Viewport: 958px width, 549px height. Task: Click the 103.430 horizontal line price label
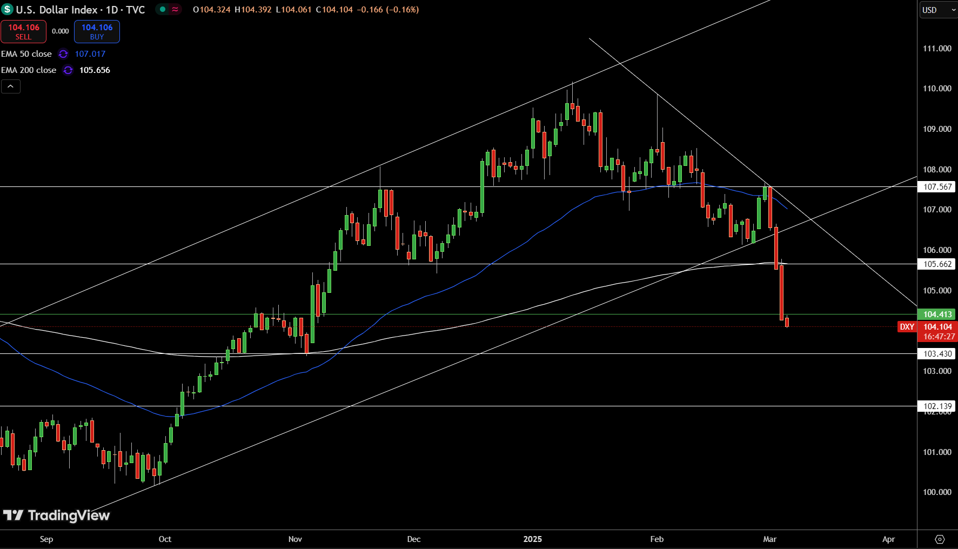tap(937, 354)
